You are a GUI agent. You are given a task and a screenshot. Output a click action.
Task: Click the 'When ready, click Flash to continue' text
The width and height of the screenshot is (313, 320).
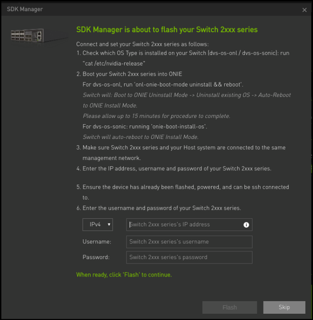click(124, 275)
